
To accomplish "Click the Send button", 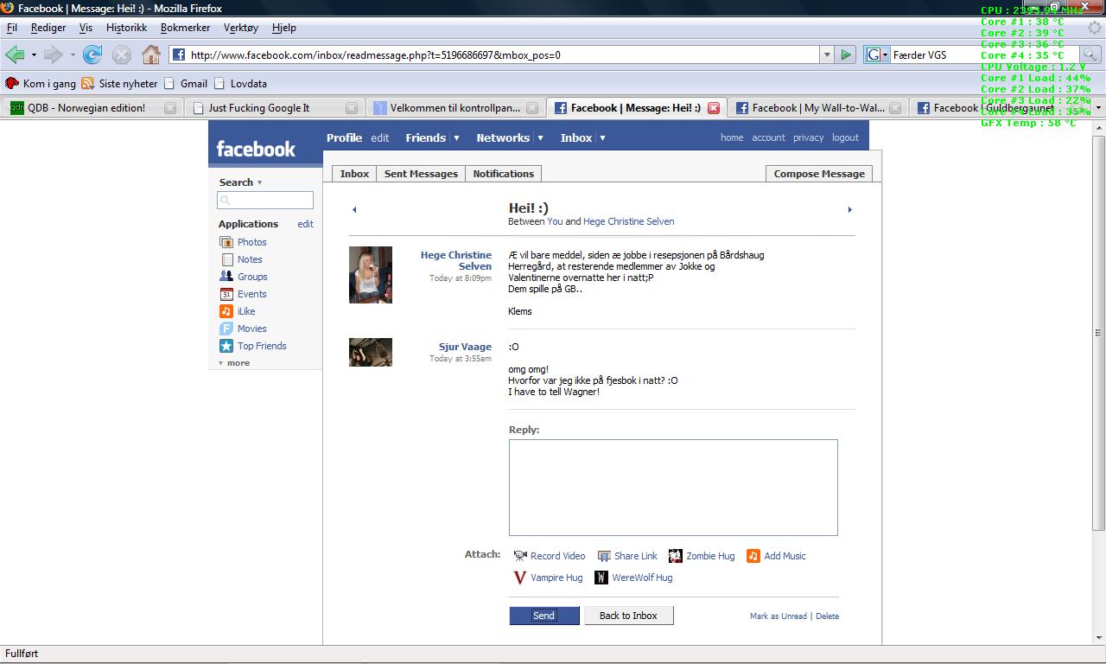I will [x=544, y=616].
